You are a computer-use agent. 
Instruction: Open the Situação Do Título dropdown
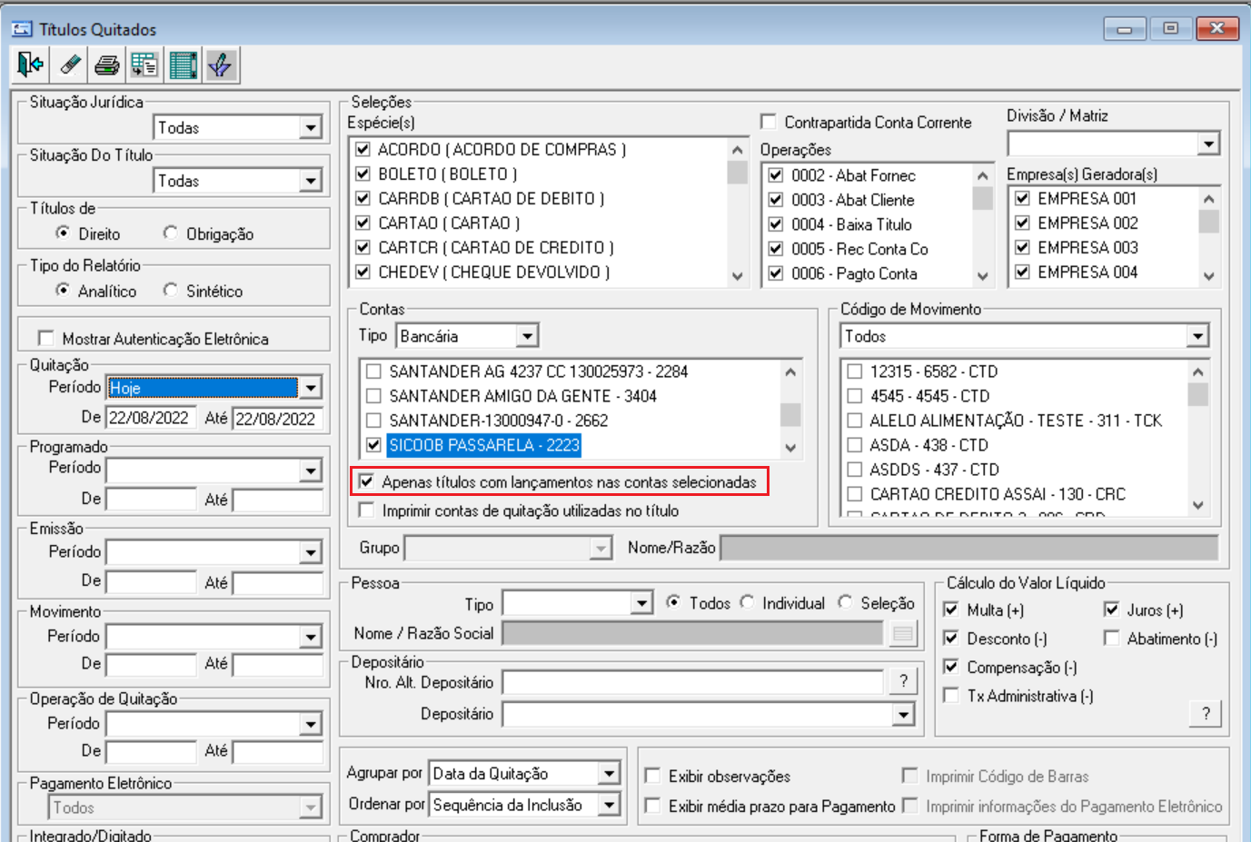coord(311,181)
